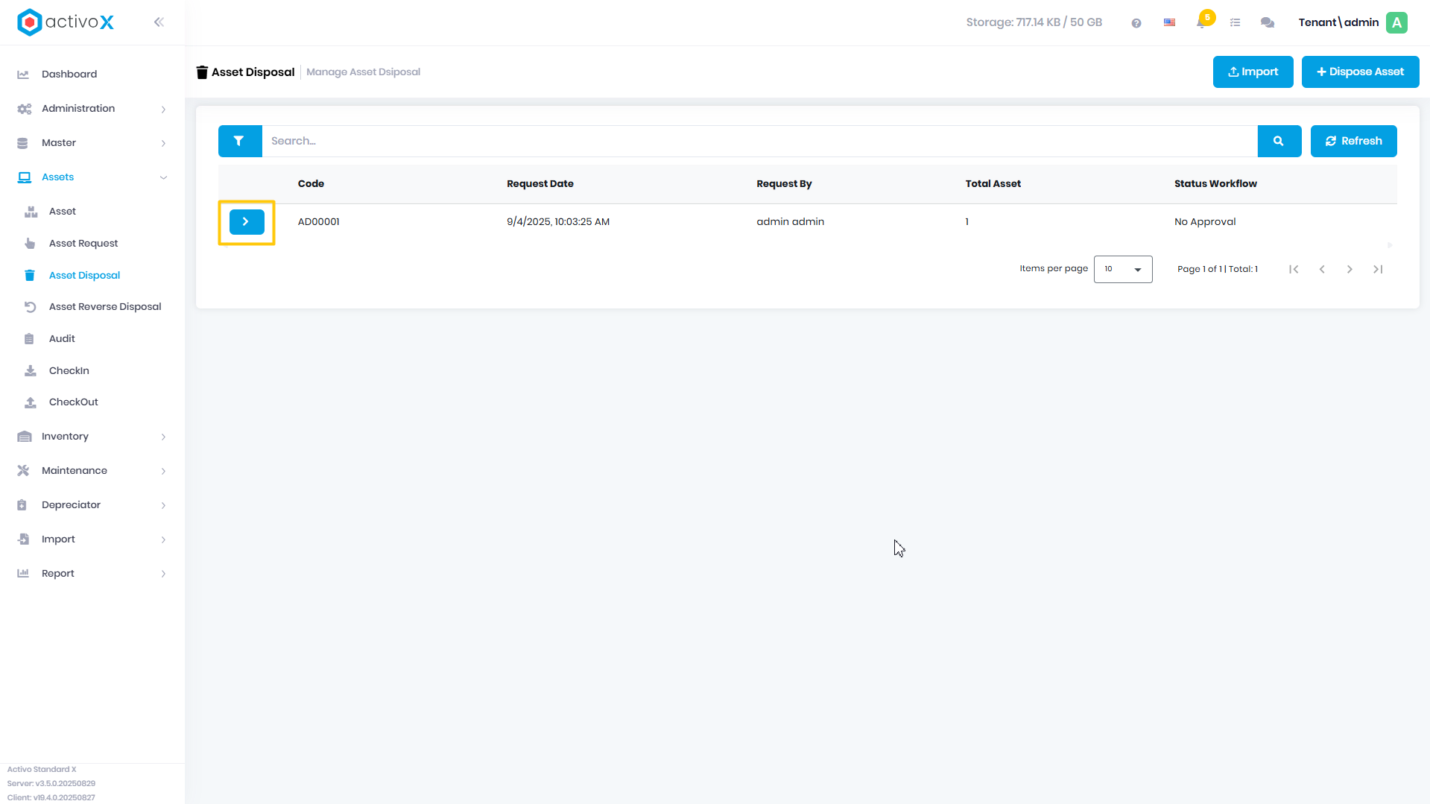The width and height of the screenshot is (1430, 804).
Task: Open the chat messages icon
Action: [x=1268, y=23]
